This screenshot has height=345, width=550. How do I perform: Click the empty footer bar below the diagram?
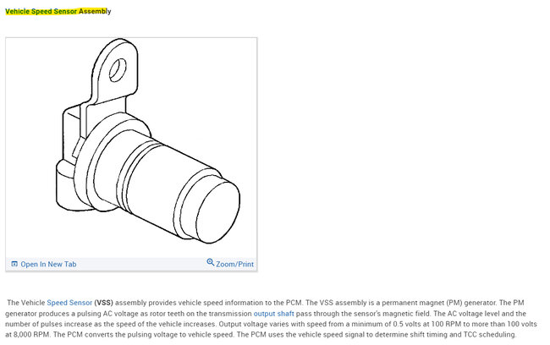coord(141,264)
